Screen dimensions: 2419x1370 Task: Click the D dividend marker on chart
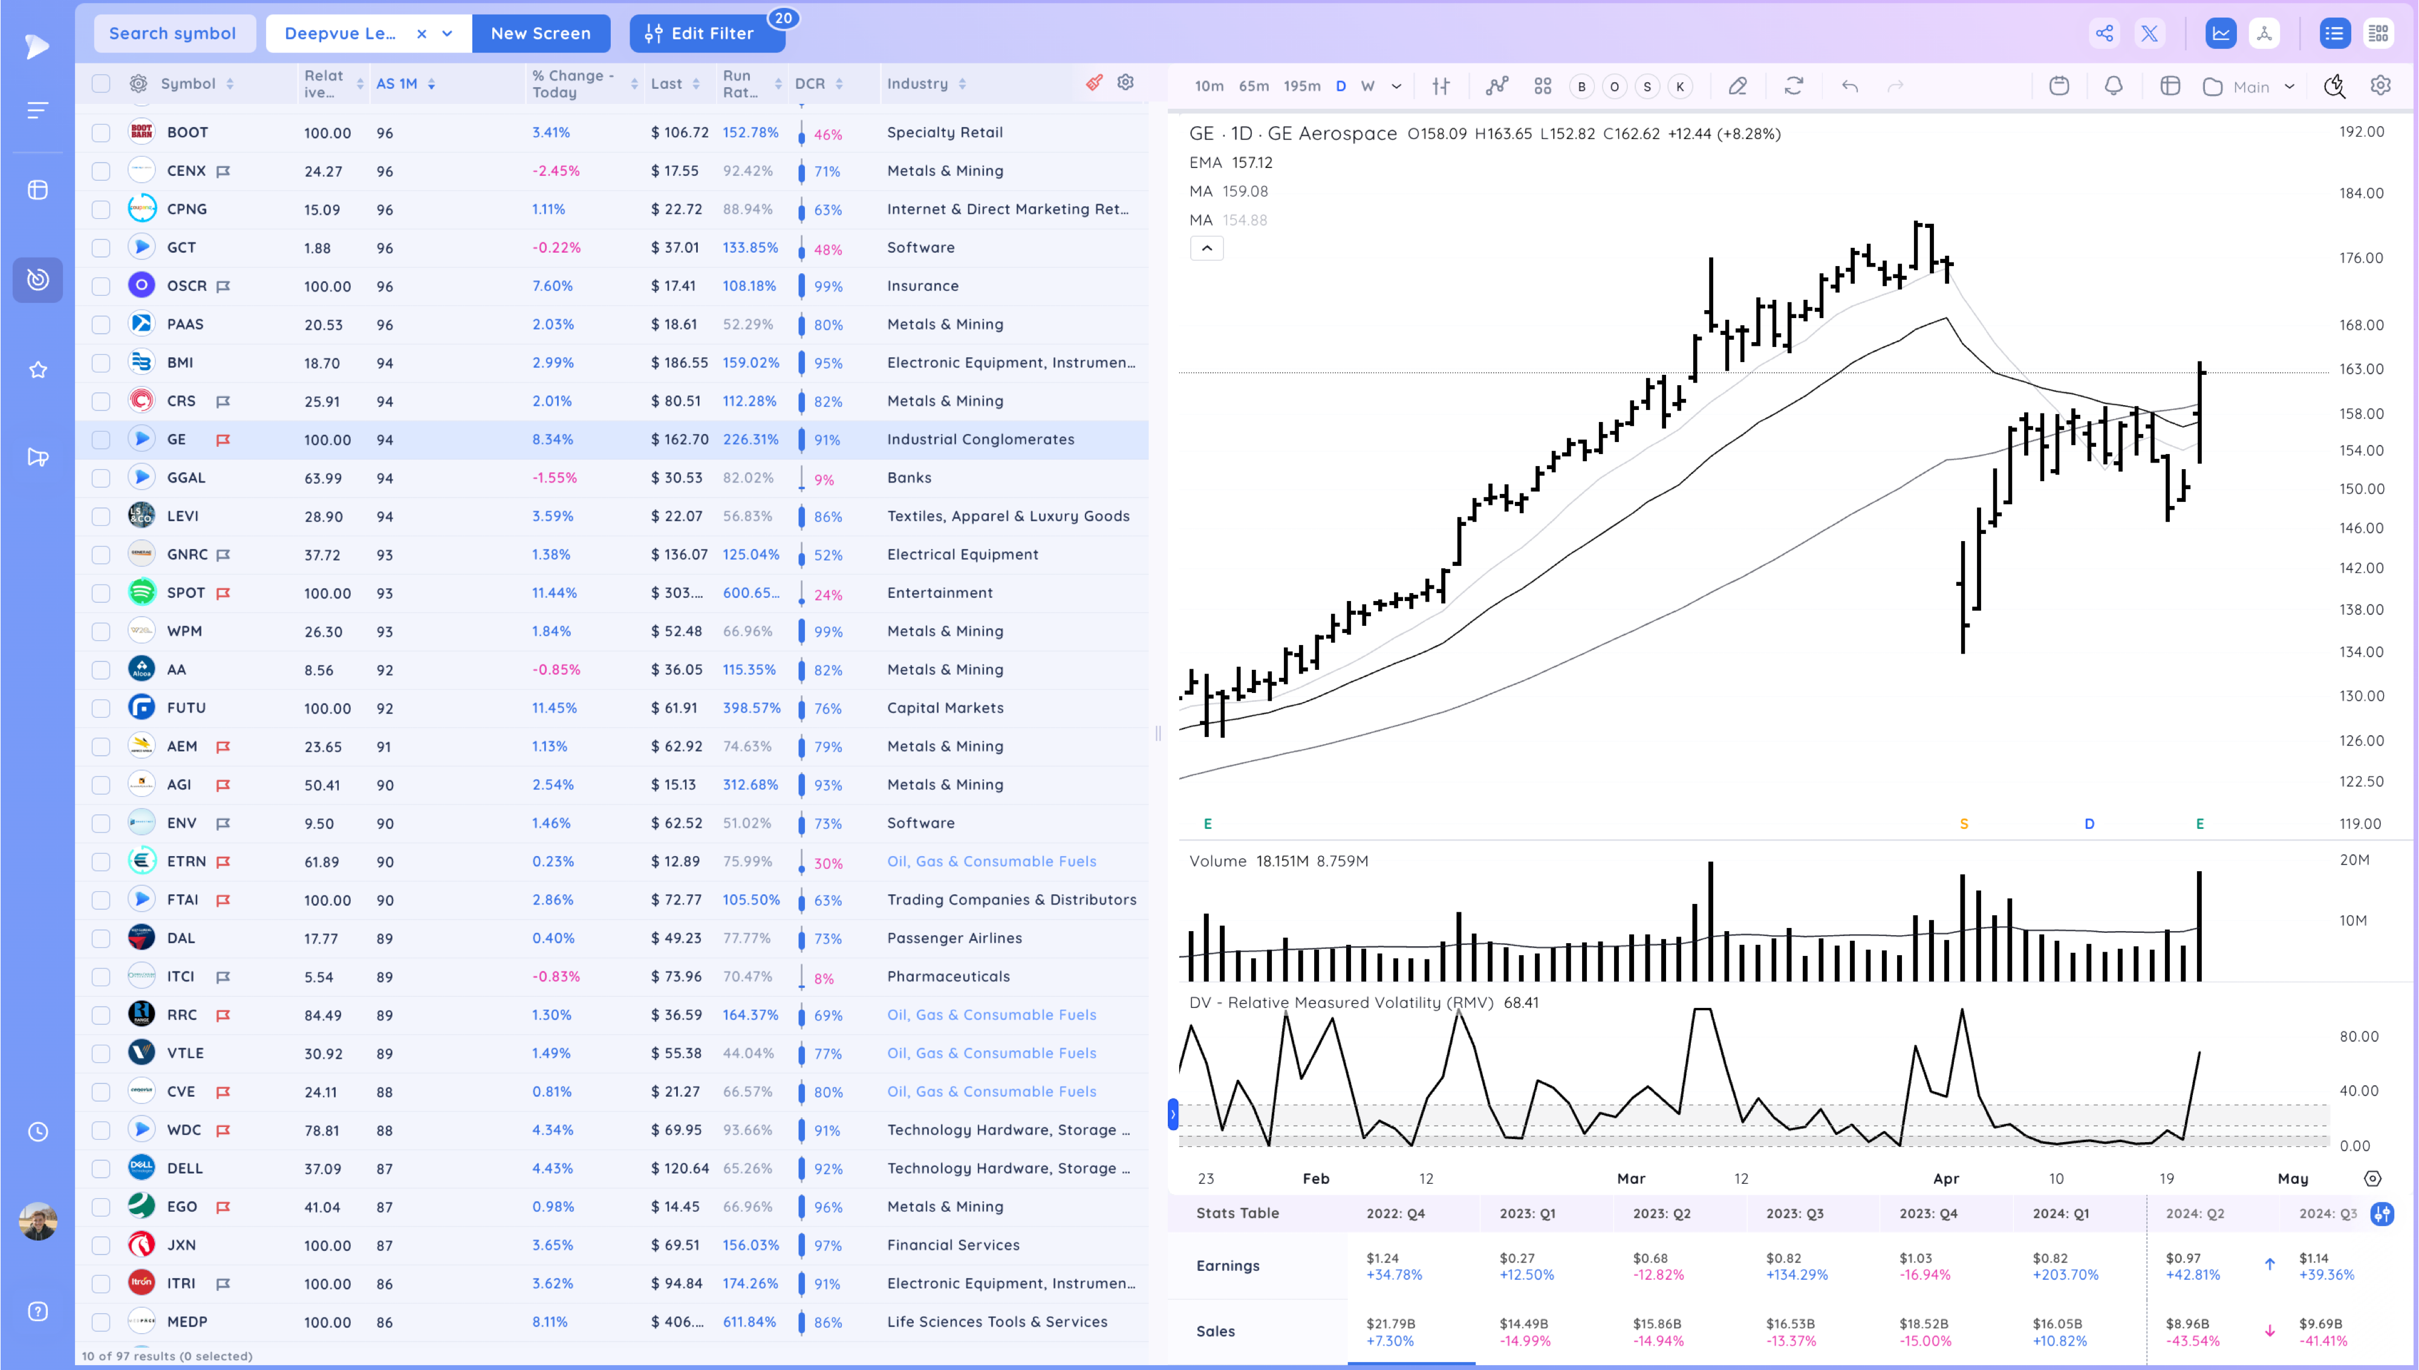(2089, 824)
